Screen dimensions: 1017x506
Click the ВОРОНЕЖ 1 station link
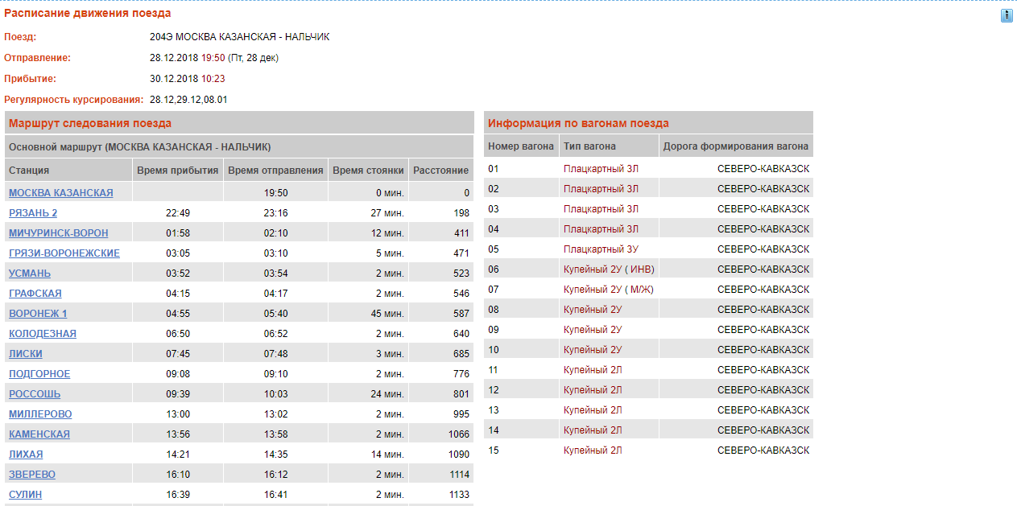click(x=38, y=314)
